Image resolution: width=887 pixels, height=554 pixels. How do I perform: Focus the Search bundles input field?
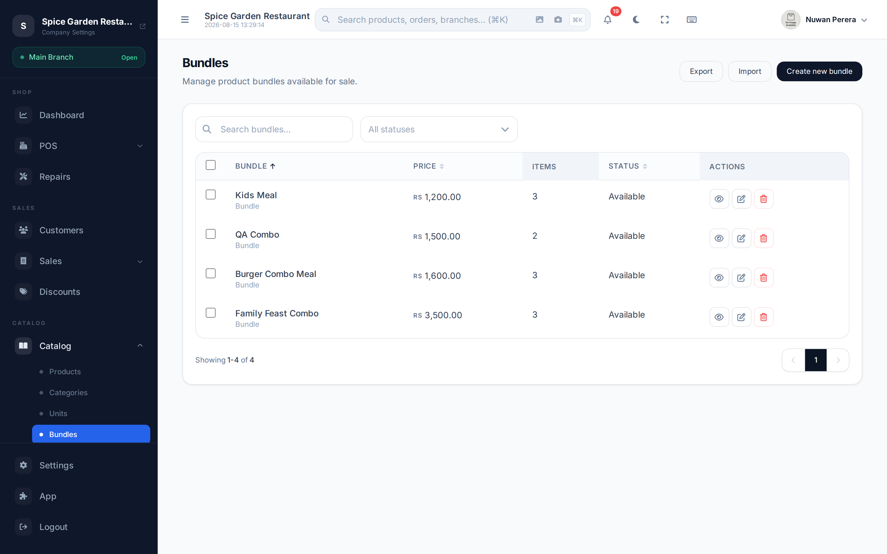click(x=274, y=129)
